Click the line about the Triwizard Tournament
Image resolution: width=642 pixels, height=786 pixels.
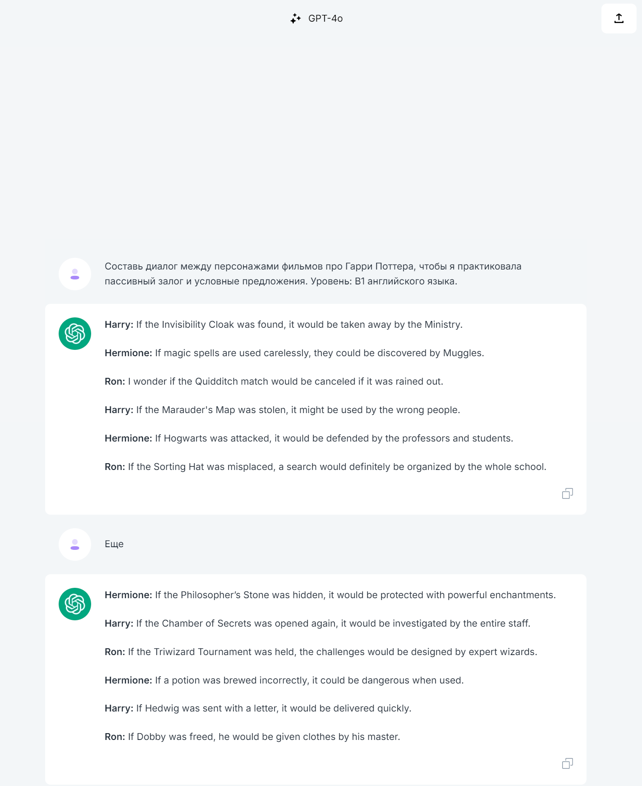(321, 652)
